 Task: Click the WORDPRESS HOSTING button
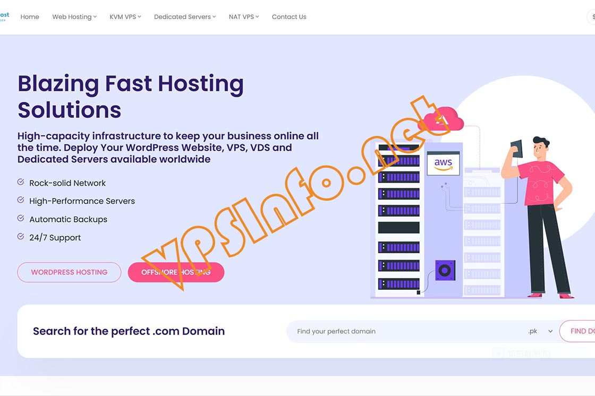pos(69,272)
